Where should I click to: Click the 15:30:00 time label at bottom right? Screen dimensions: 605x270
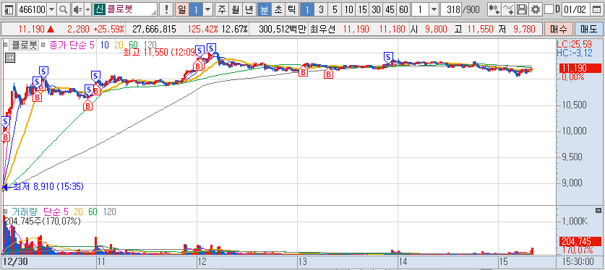[x=578, y=262]
